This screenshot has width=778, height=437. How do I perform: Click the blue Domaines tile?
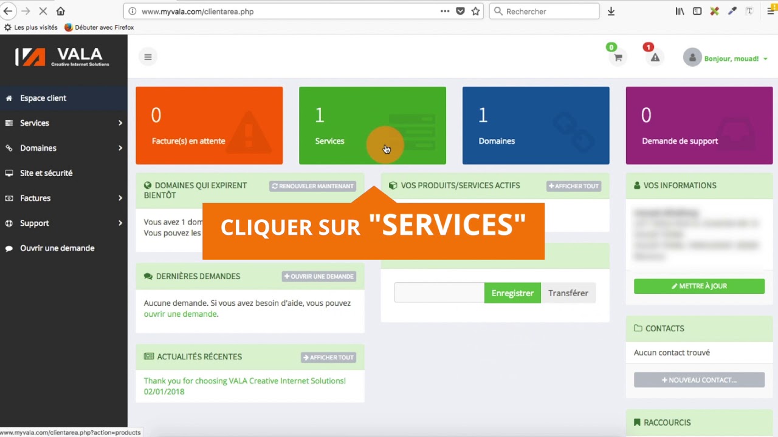coord(536,126)
